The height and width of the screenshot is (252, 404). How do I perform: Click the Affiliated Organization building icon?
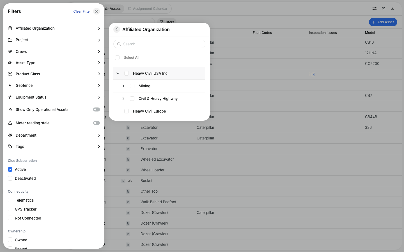click(x=10, y=28)
